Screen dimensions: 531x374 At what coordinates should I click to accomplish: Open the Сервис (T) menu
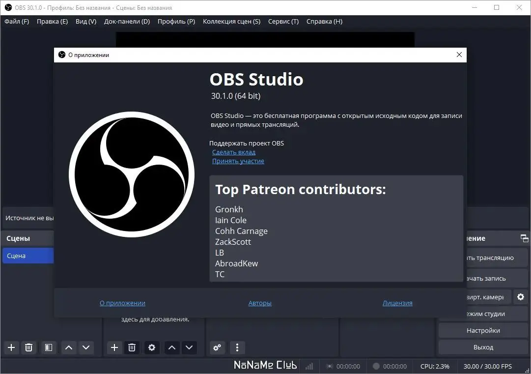coord(283,21)
